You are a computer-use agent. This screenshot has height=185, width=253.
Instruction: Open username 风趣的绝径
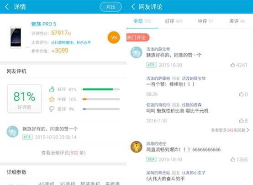click(x=156, y=144)
